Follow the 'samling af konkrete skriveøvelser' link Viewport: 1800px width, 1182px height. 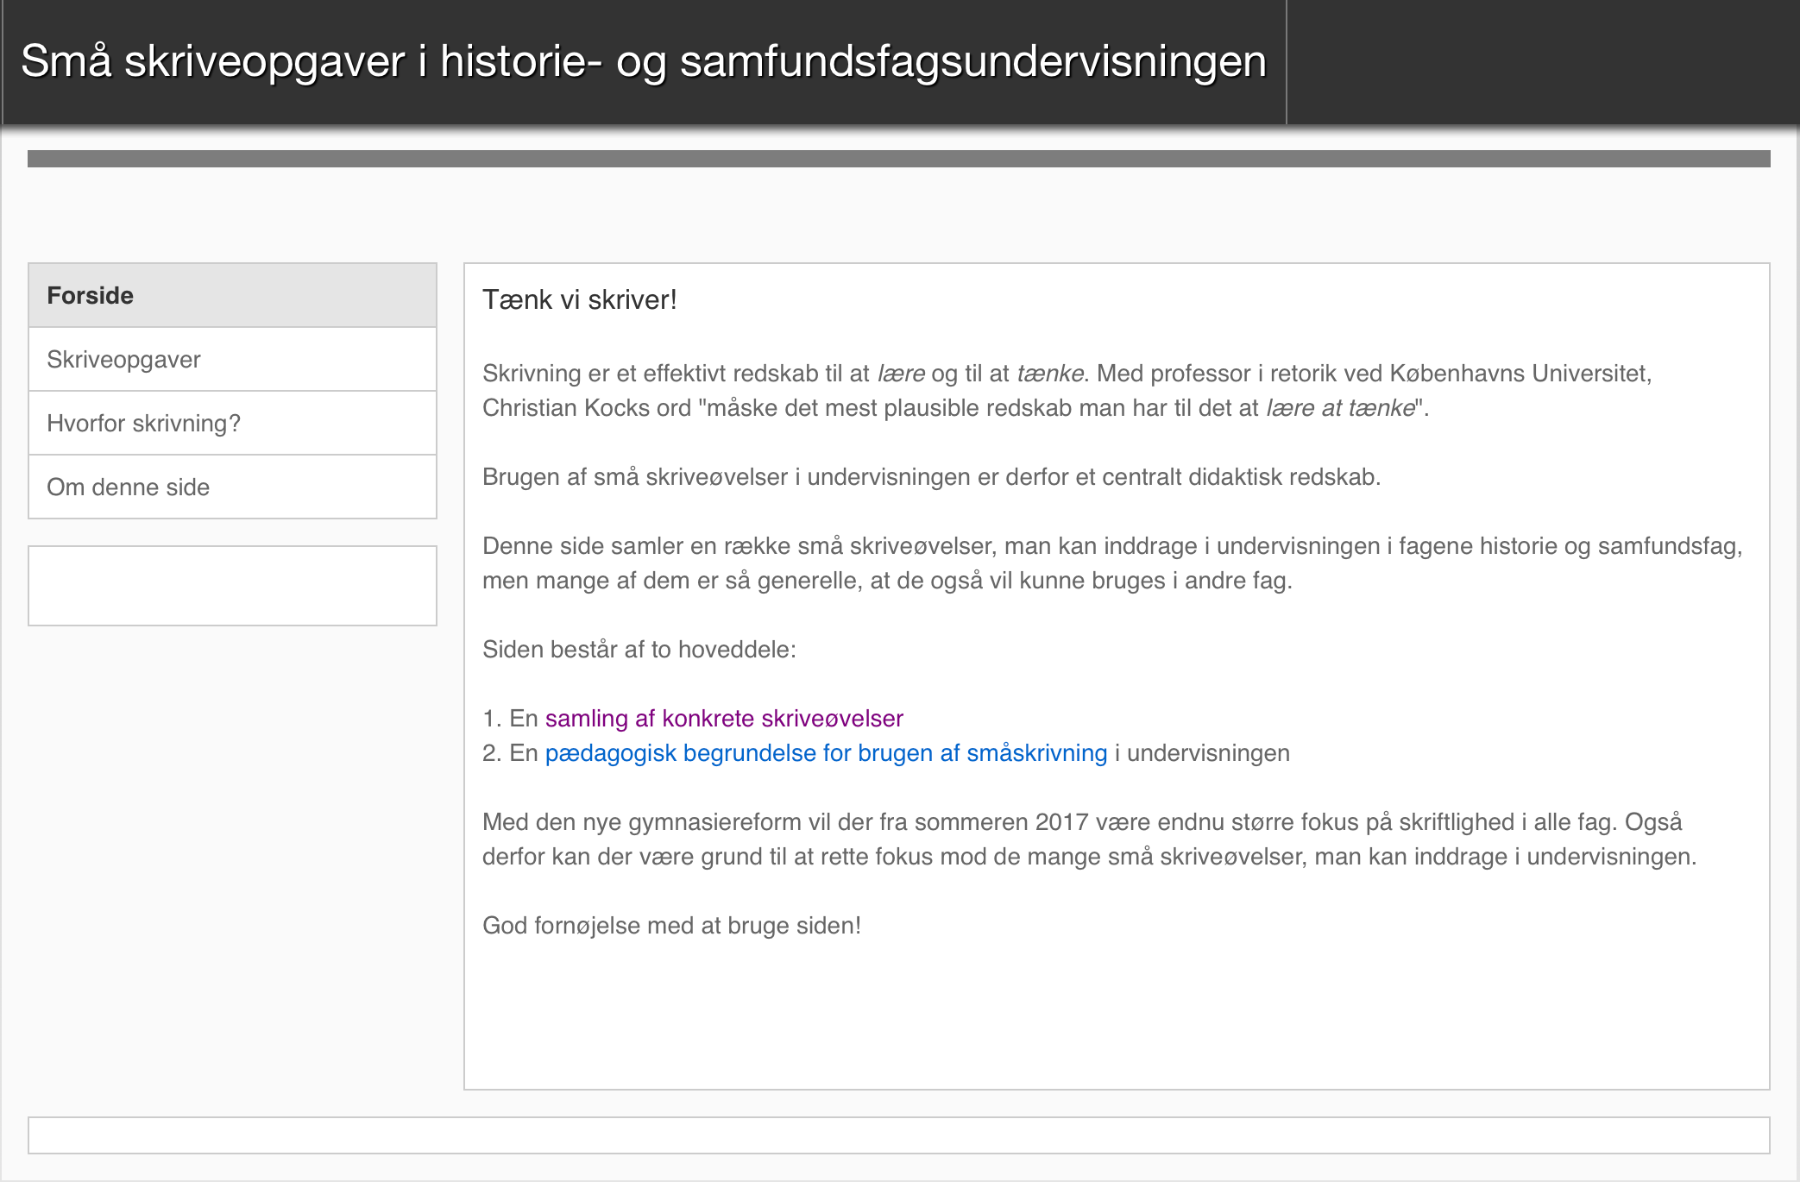[x=724, y=718]
